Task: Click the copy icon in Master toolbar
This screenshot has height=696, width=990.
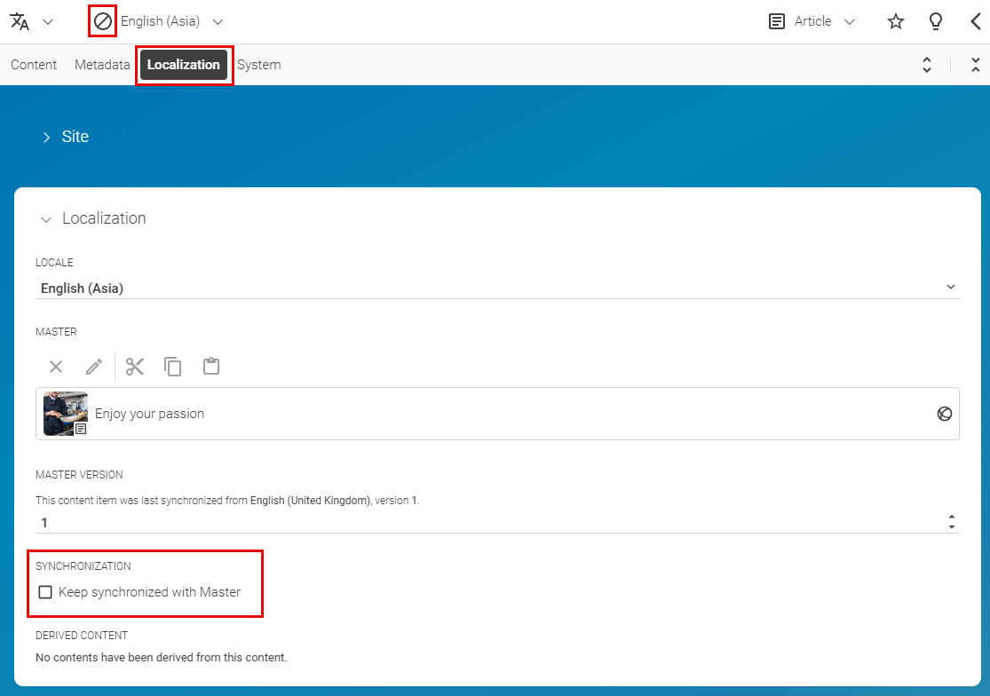Action: [172, 366]
